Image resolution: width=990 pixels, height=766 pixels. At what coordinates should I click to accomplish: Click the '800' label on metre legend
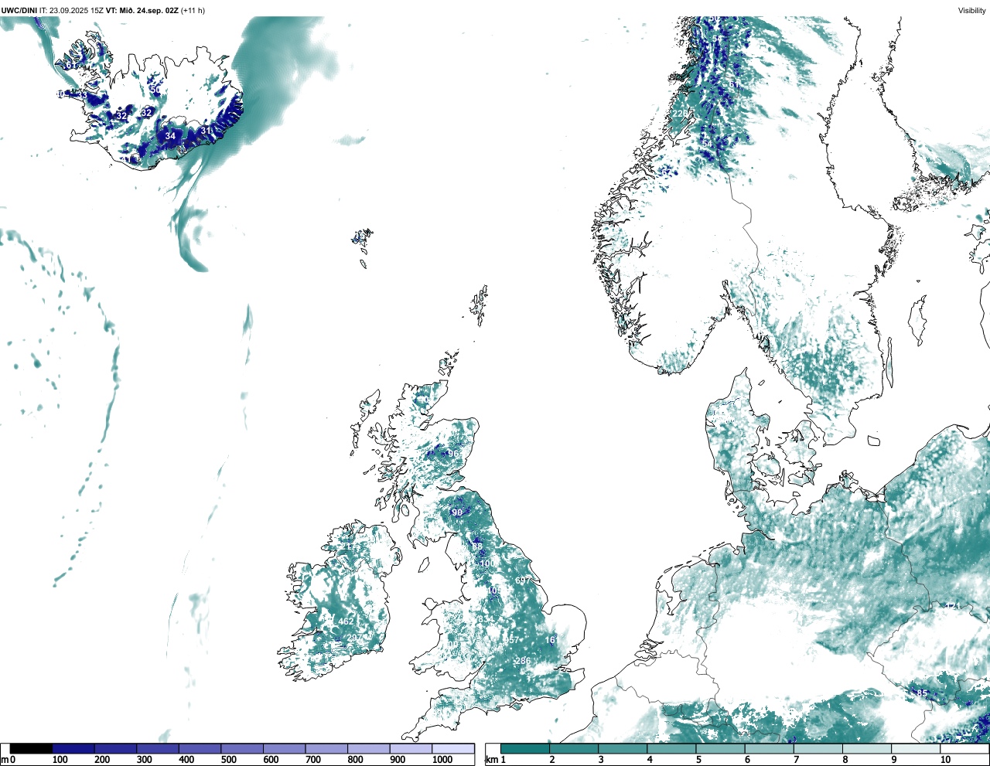pos(355,760)
